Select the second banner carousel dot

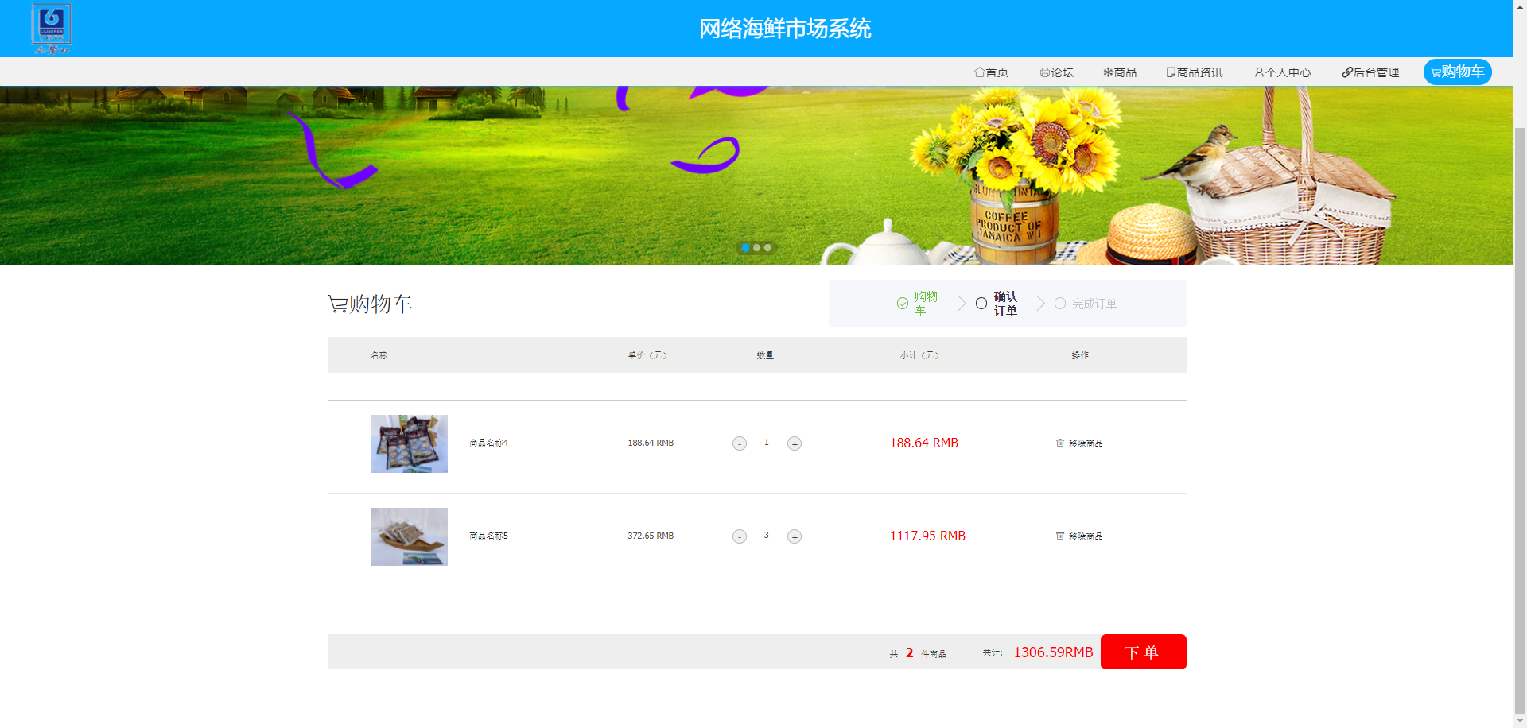pyautogui.click(x=756, y=247)
